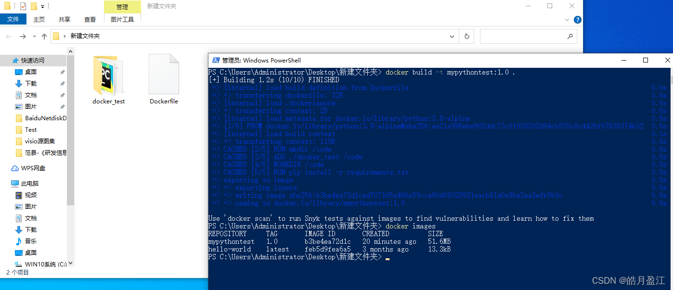Viewport: 673px width, 290px height.
Task: Open the address bar history dropdown
Action: (452, 36)
